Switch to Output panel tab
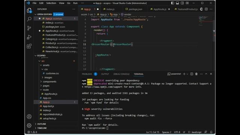Image resolution: width=240 pixels, height=135 pixels. click(x=105, y=74)
